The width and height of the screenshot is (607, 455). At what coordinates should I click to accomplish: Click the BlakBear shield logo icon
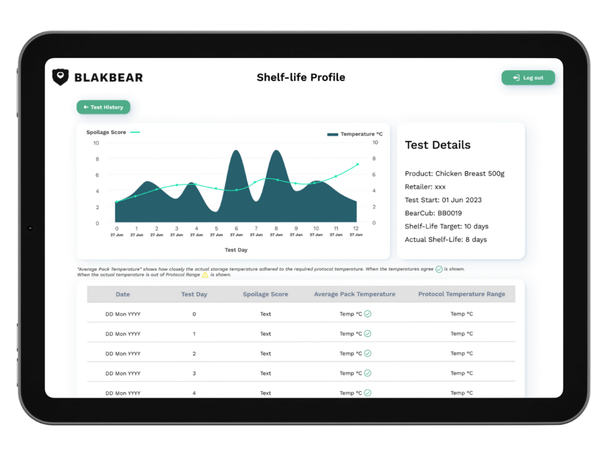61,77
